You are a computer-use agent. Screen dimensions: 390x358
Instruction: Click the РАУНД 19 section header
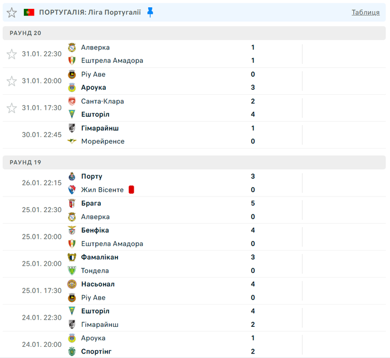point(26,163)
